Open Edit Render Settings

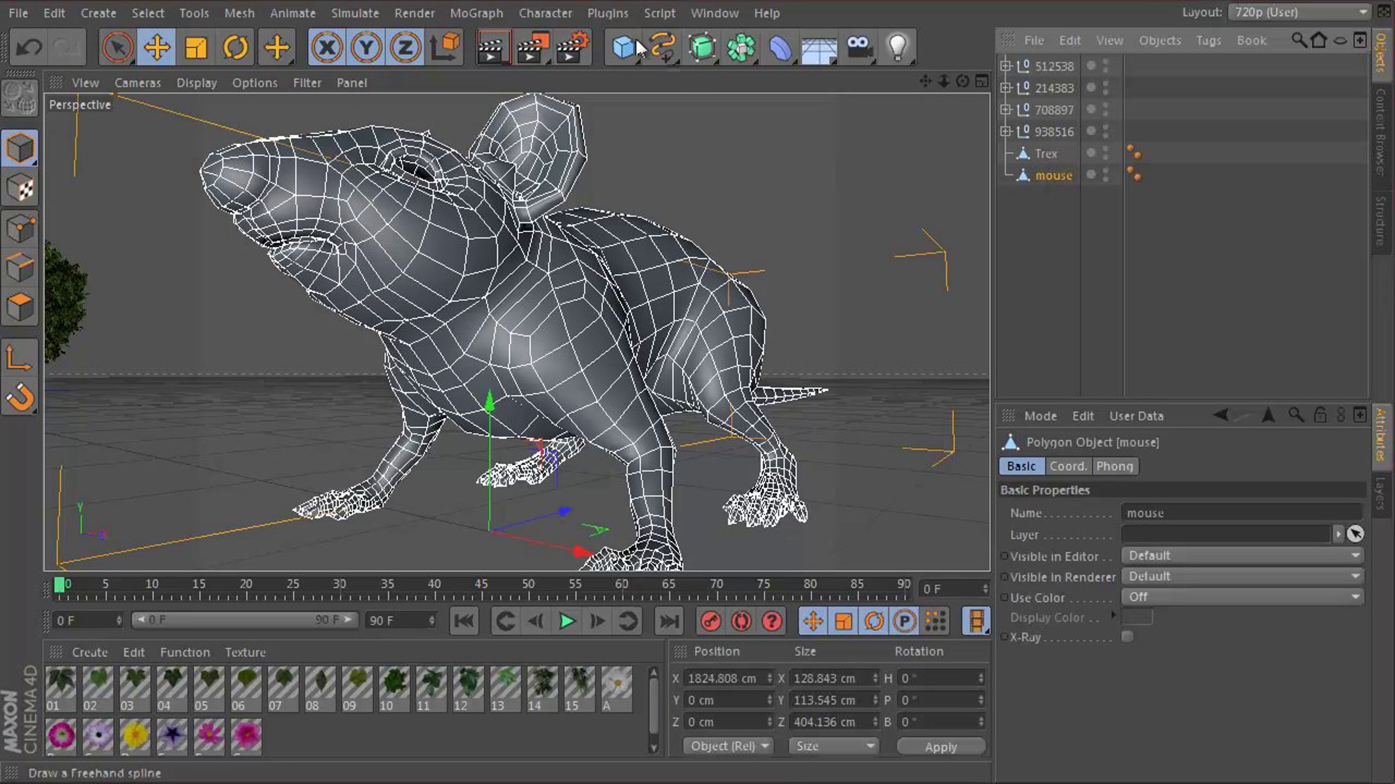point(573,47)
